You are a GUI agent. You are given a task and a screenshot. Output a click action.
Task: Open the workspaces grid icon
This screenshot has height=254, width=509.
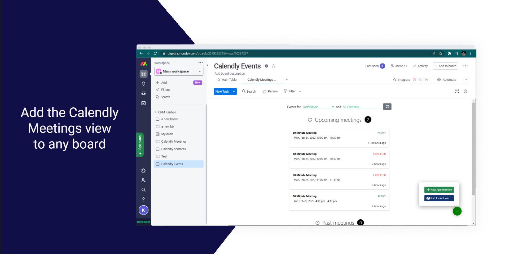pyautogui.click(x=143, y=74)
